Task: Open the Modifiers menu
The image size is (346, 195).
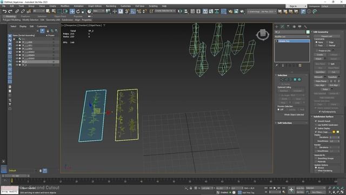Action: (65, 6)
